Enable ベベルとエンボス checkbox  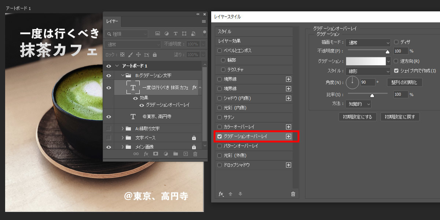[x=220, y=51]
